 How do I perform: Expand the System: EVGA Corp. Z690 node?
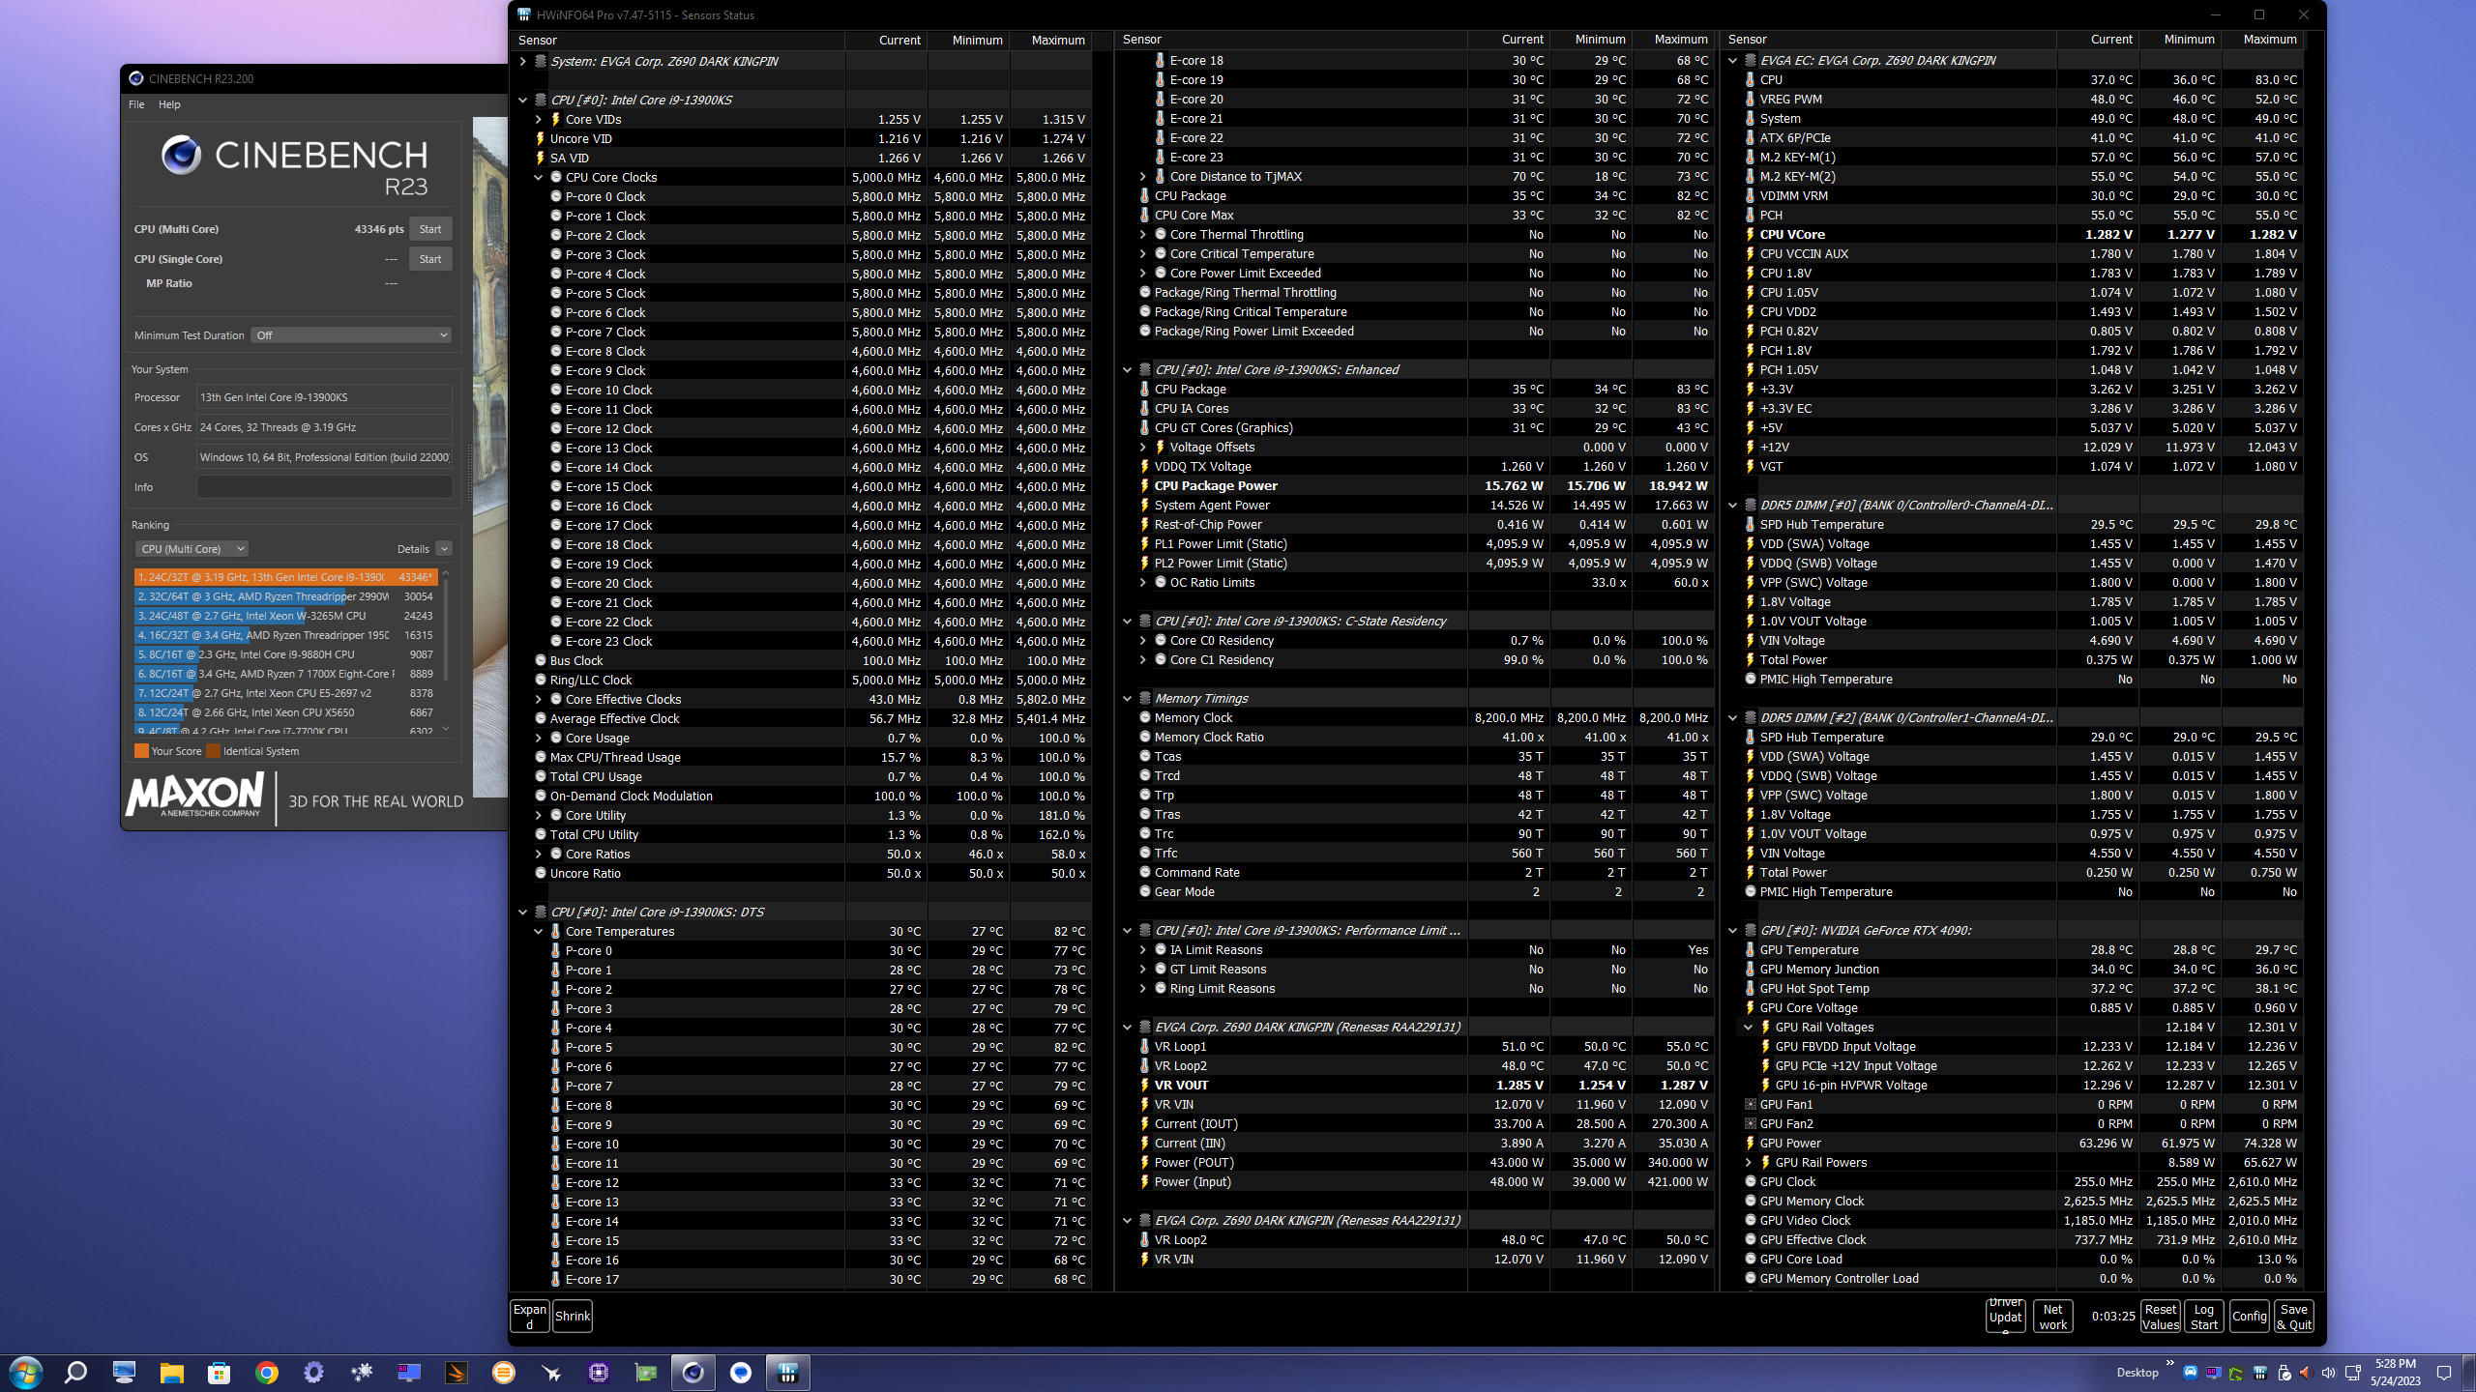(x=523, y=61)
